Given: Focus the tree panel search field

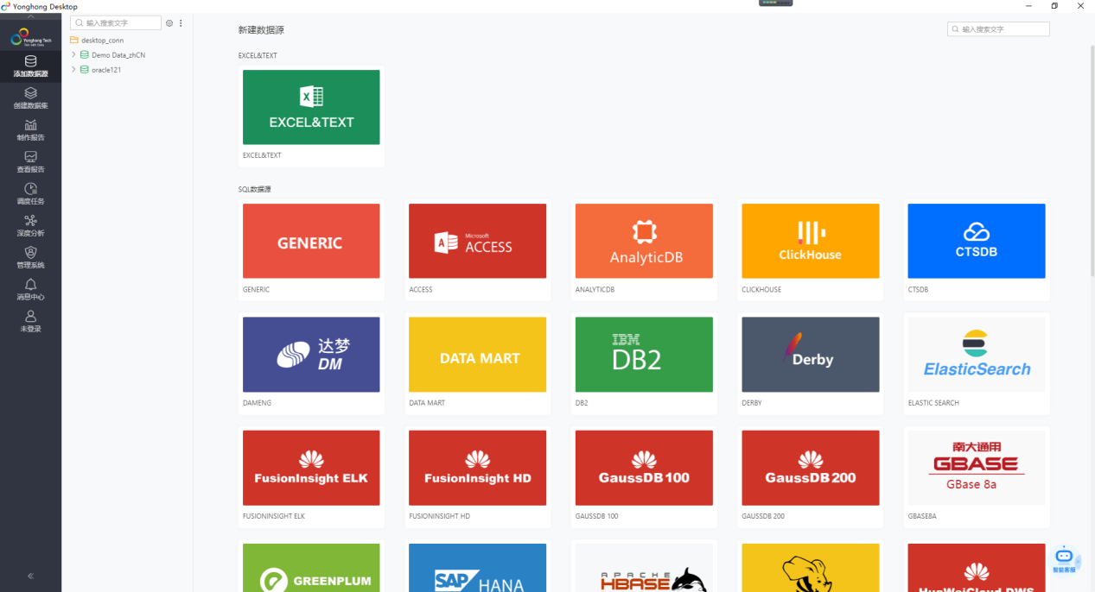Looking at the screenshot, I should [116, 23].
